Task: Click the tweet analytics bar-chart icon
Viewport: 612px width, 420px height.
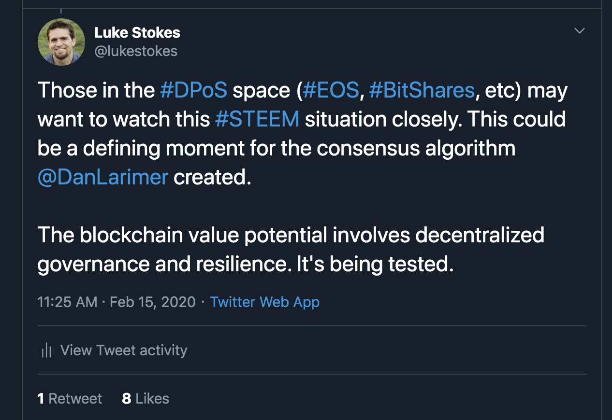Action: 46,350
